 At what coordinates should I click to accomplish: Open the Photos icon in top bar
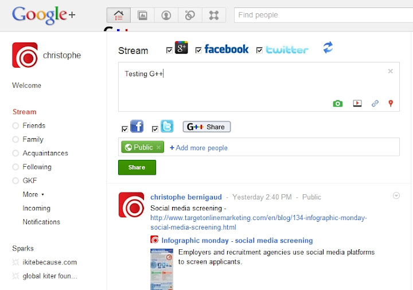tap(142, 15)
